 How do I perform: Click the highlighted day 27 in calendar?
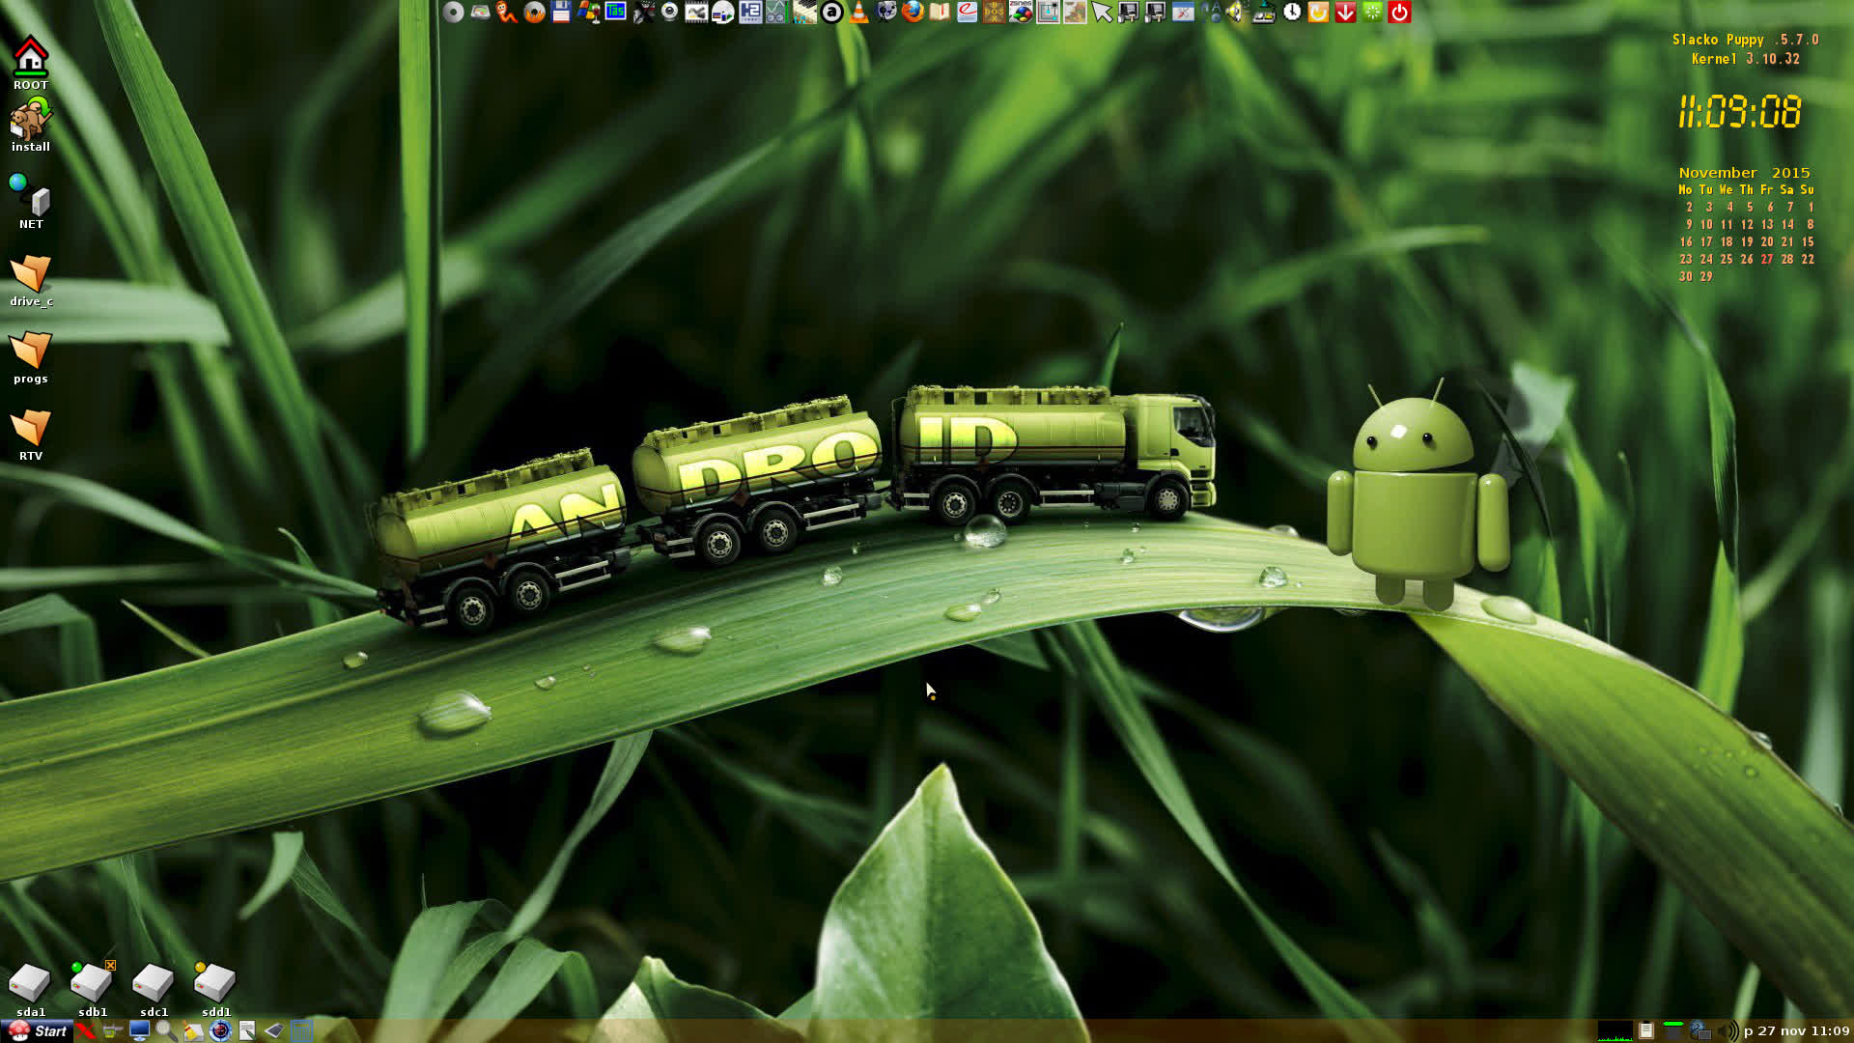1767,259
